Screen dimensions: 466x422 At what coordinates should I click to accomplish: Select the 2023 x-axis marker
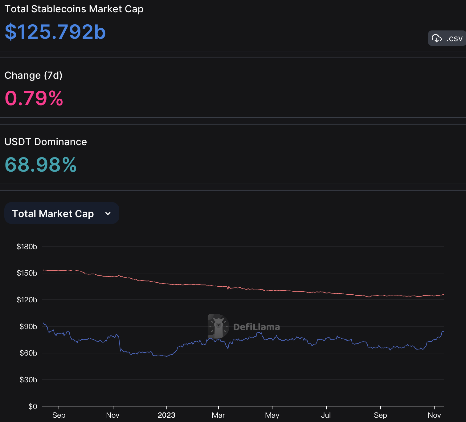[166, 415]
